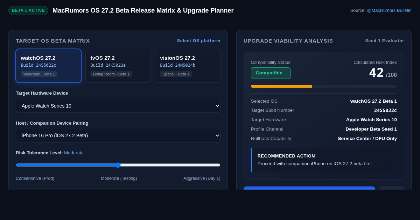Click 'Apple Watch Series 10' target hardware value
The image size is (420, 220).
click(x=371, y=120)
